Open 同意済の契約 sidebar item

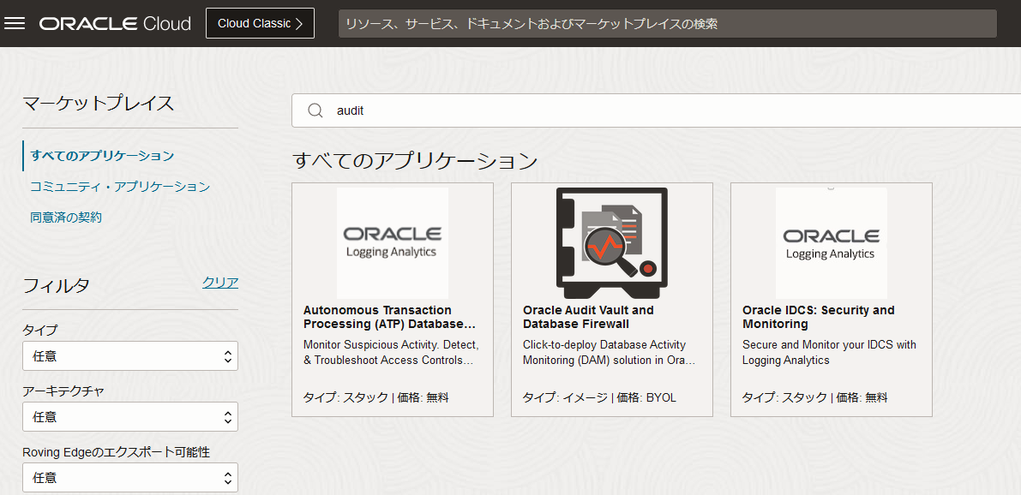click(66, 218)
